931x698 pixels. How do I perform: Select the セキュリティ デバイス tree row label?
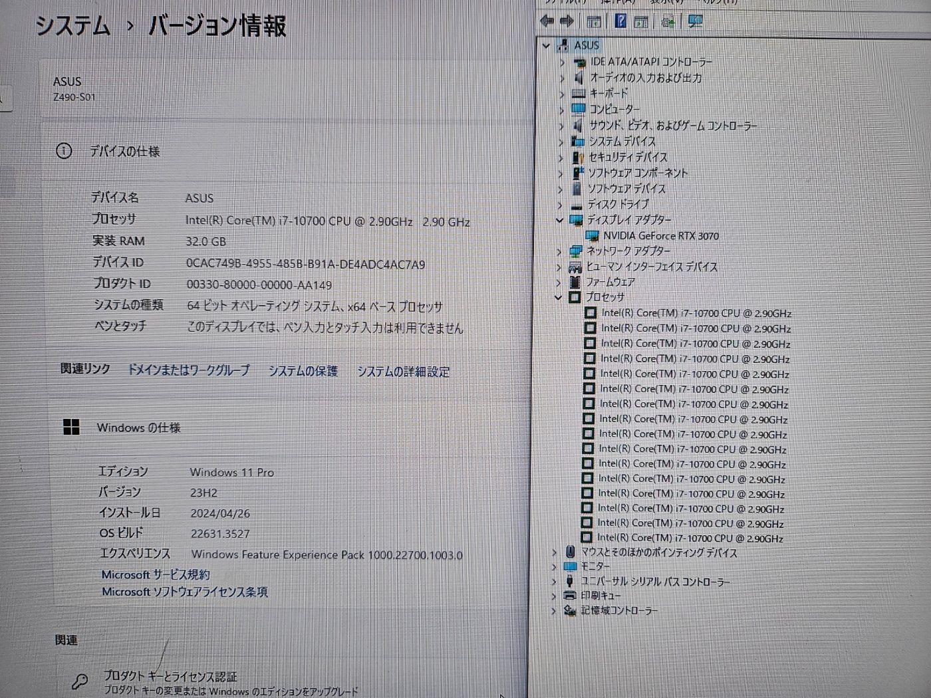pyautogui.click(x=628, y=157)
